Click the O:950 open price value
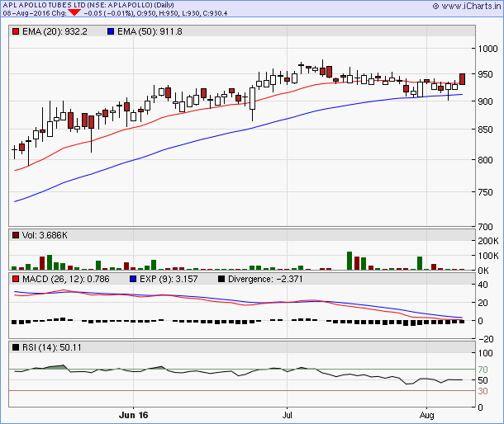504x424 pixels. pos(146,13)
